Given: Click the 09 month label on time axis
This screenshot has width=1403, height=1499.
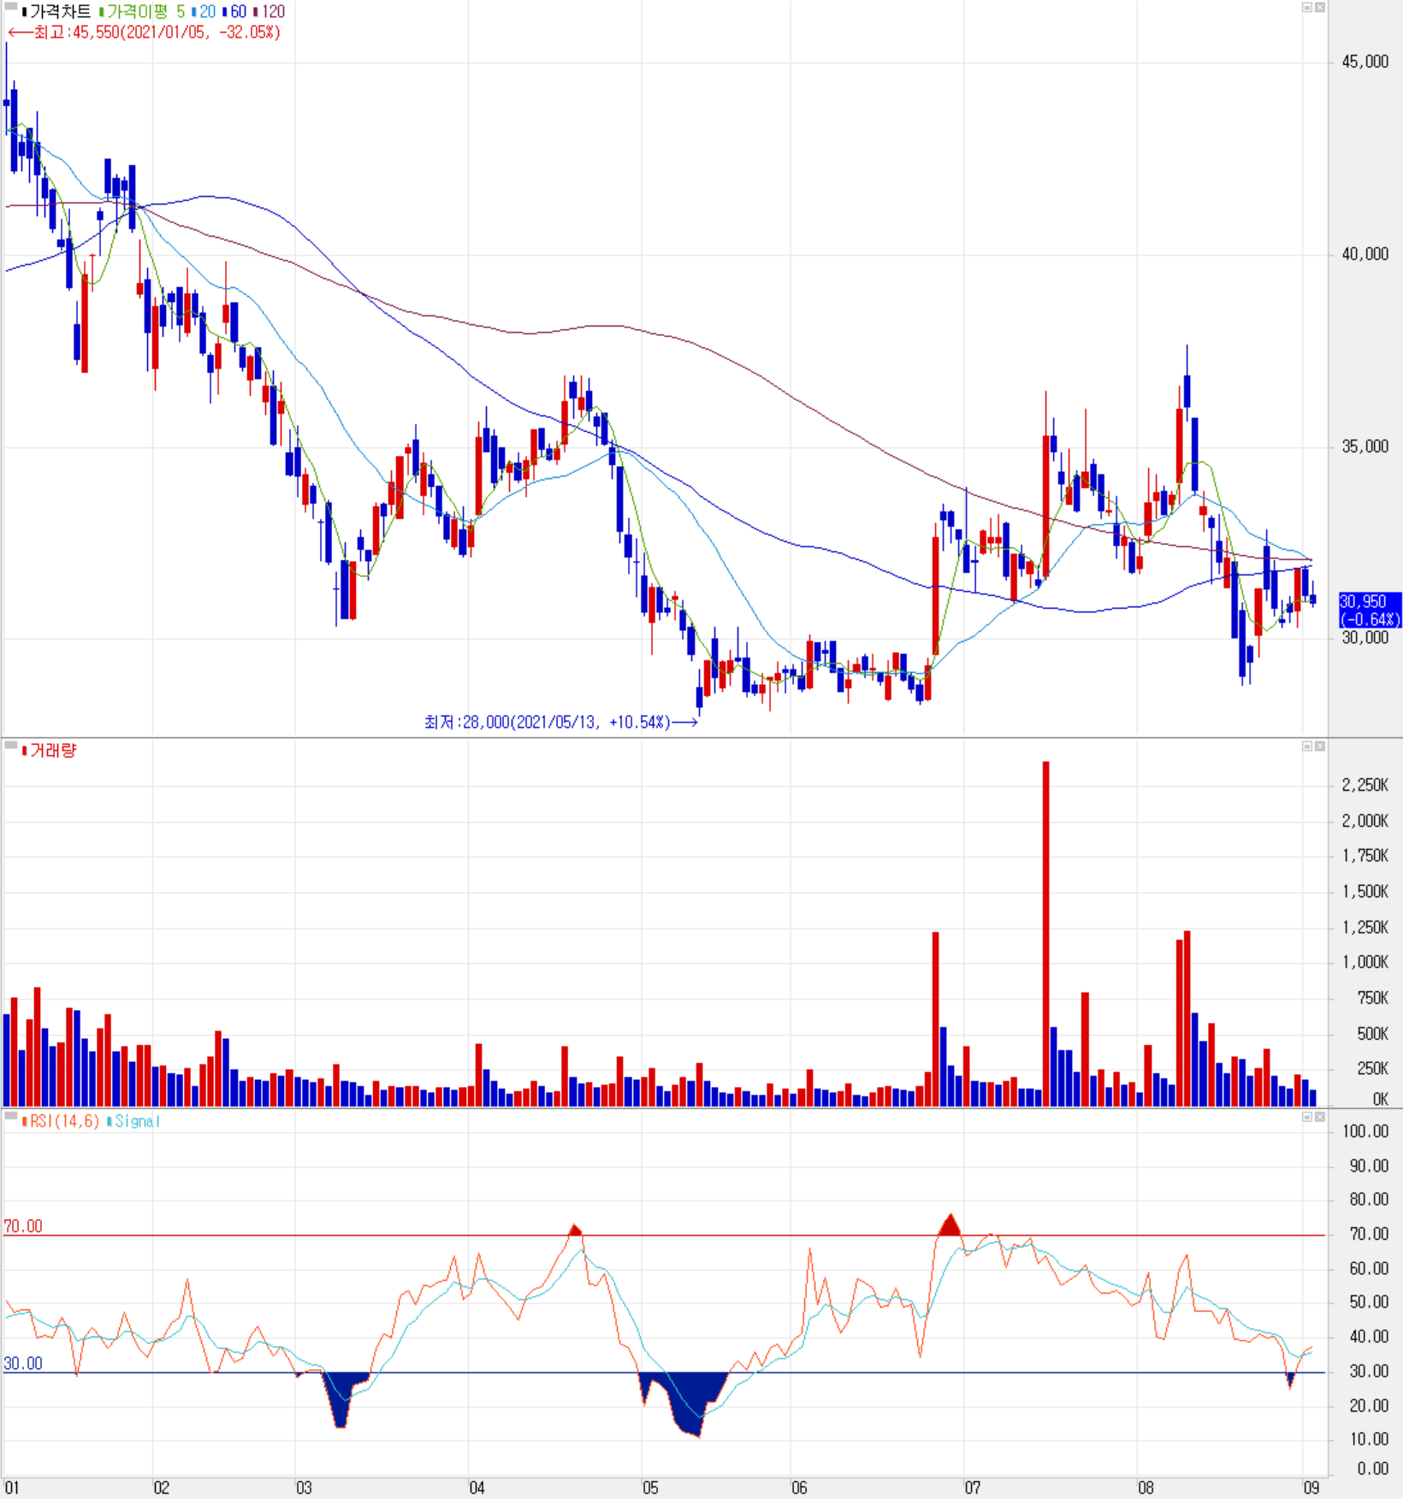Looking at the screenshot, I should tap(1311, 1488).
